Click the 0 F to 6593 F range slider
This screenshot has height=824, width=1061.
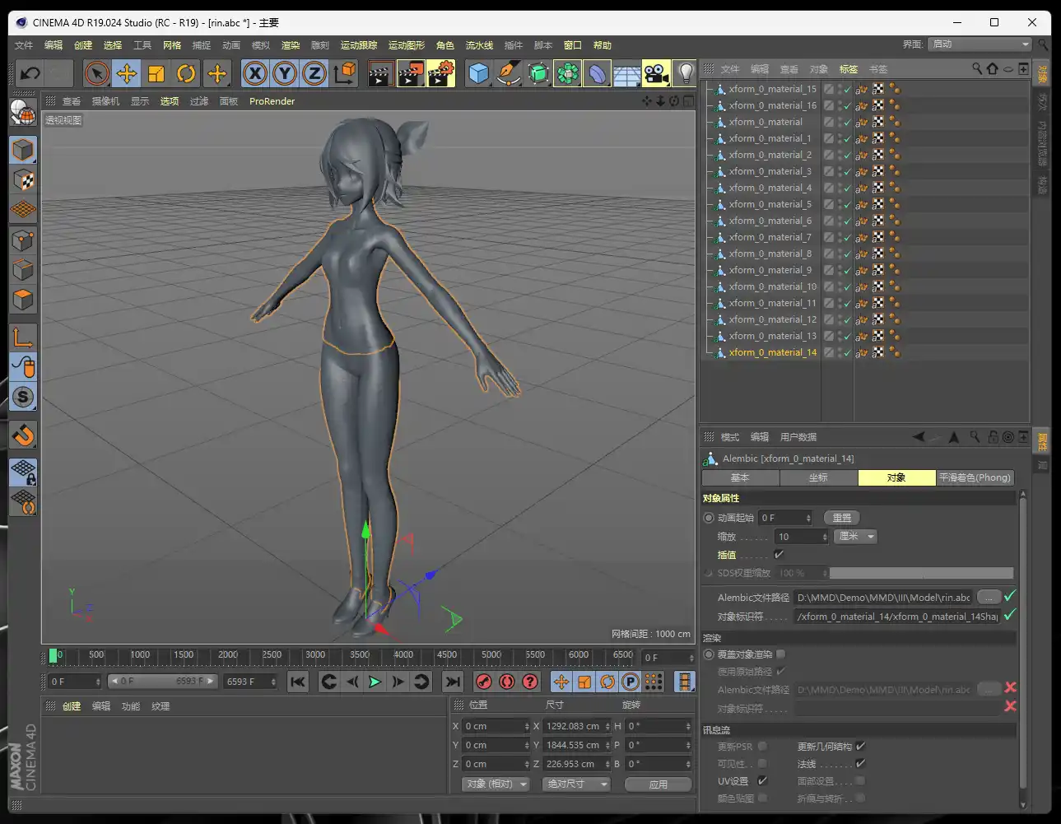(x=161, y=681)
